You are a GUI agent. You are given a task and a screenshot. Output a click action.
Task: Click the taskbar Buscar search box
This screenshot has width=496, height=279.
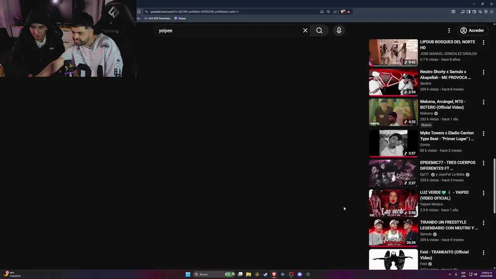tap(215, 274)
